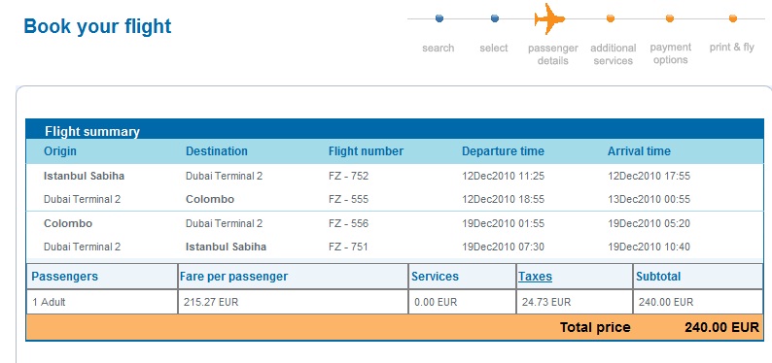Select the search step label
Screen dimensions: 772x363
point(439,49)
